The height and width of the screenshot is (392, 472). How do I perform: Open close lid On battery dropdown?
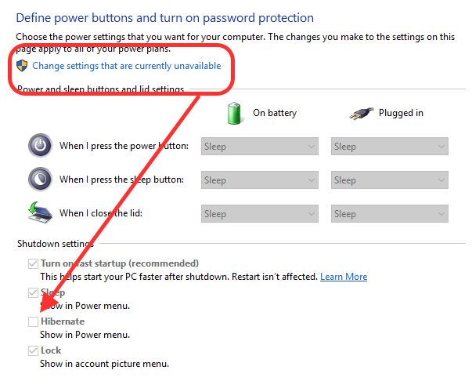pos(259,214)
